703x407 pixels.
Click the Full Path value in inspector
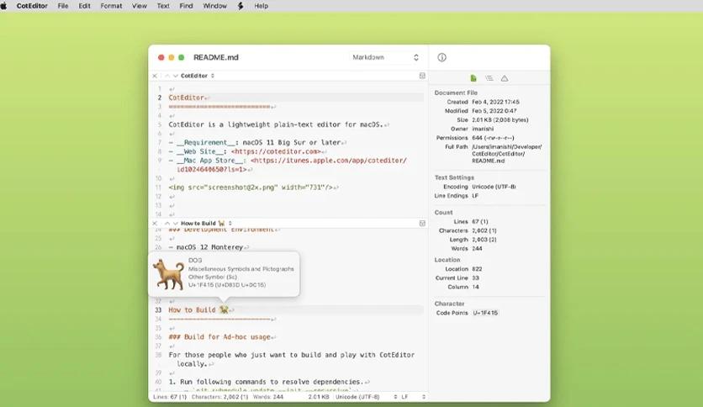click(506, 154)
